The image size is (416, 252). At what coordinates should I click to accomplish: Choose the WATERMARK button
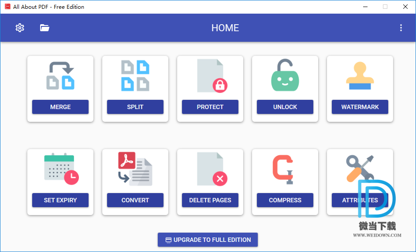click(360, 107)
